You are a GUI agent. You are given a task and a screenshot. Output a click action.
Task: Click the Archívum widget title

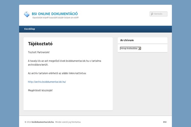point(127,40)
